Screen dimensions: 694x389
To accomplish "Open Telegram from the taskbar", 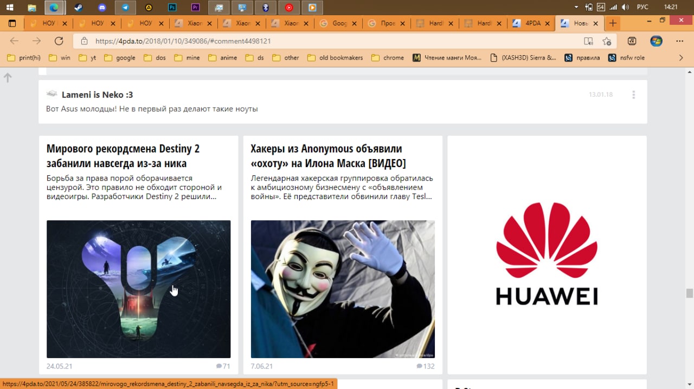I will point(125,8).
